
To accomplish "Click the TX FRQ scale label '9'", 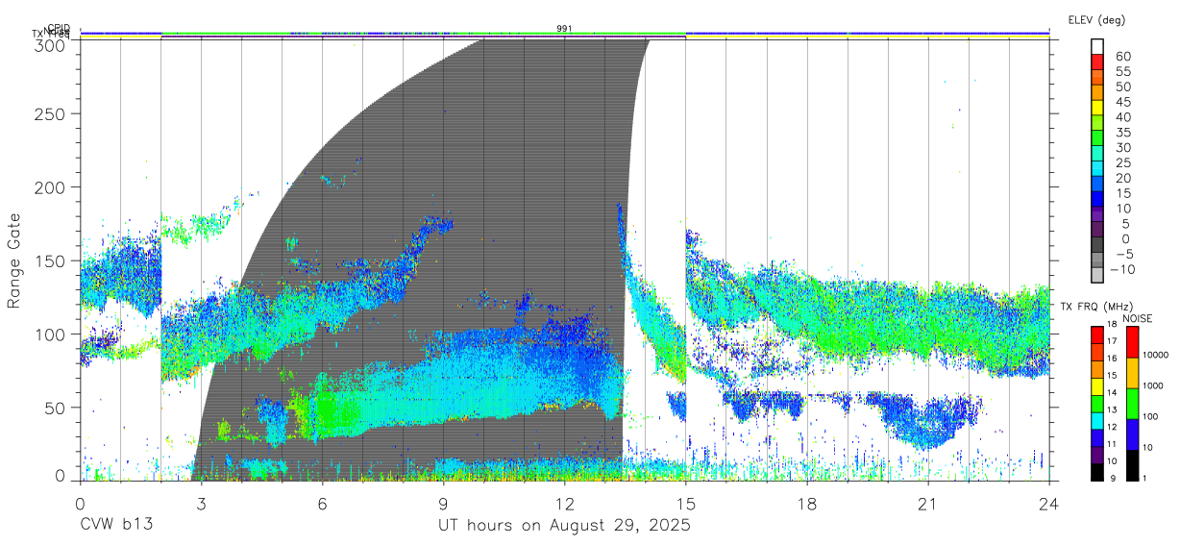I will click(x=1113, y=478).
